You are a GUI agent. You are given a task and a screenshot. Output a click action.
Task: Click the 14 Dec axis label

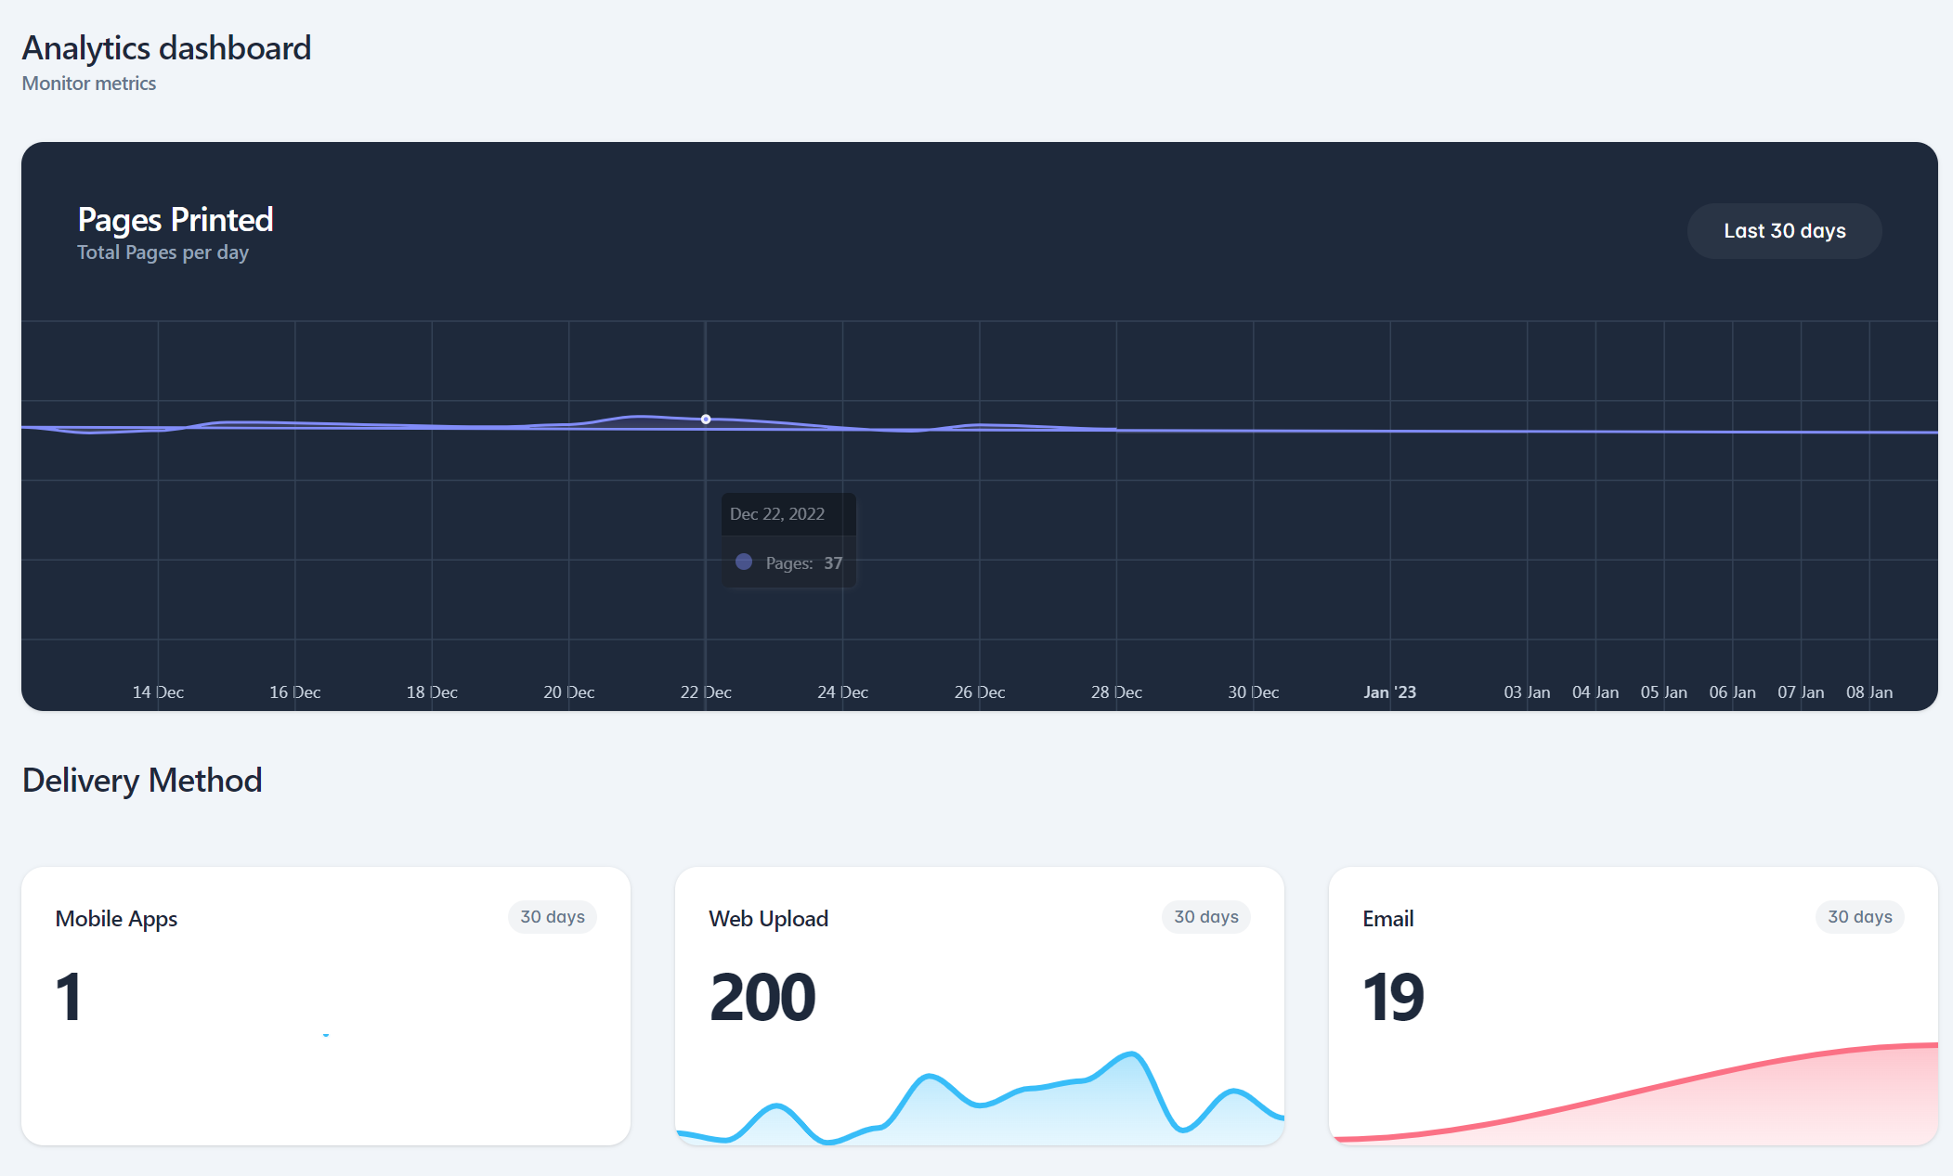point(158,692)
